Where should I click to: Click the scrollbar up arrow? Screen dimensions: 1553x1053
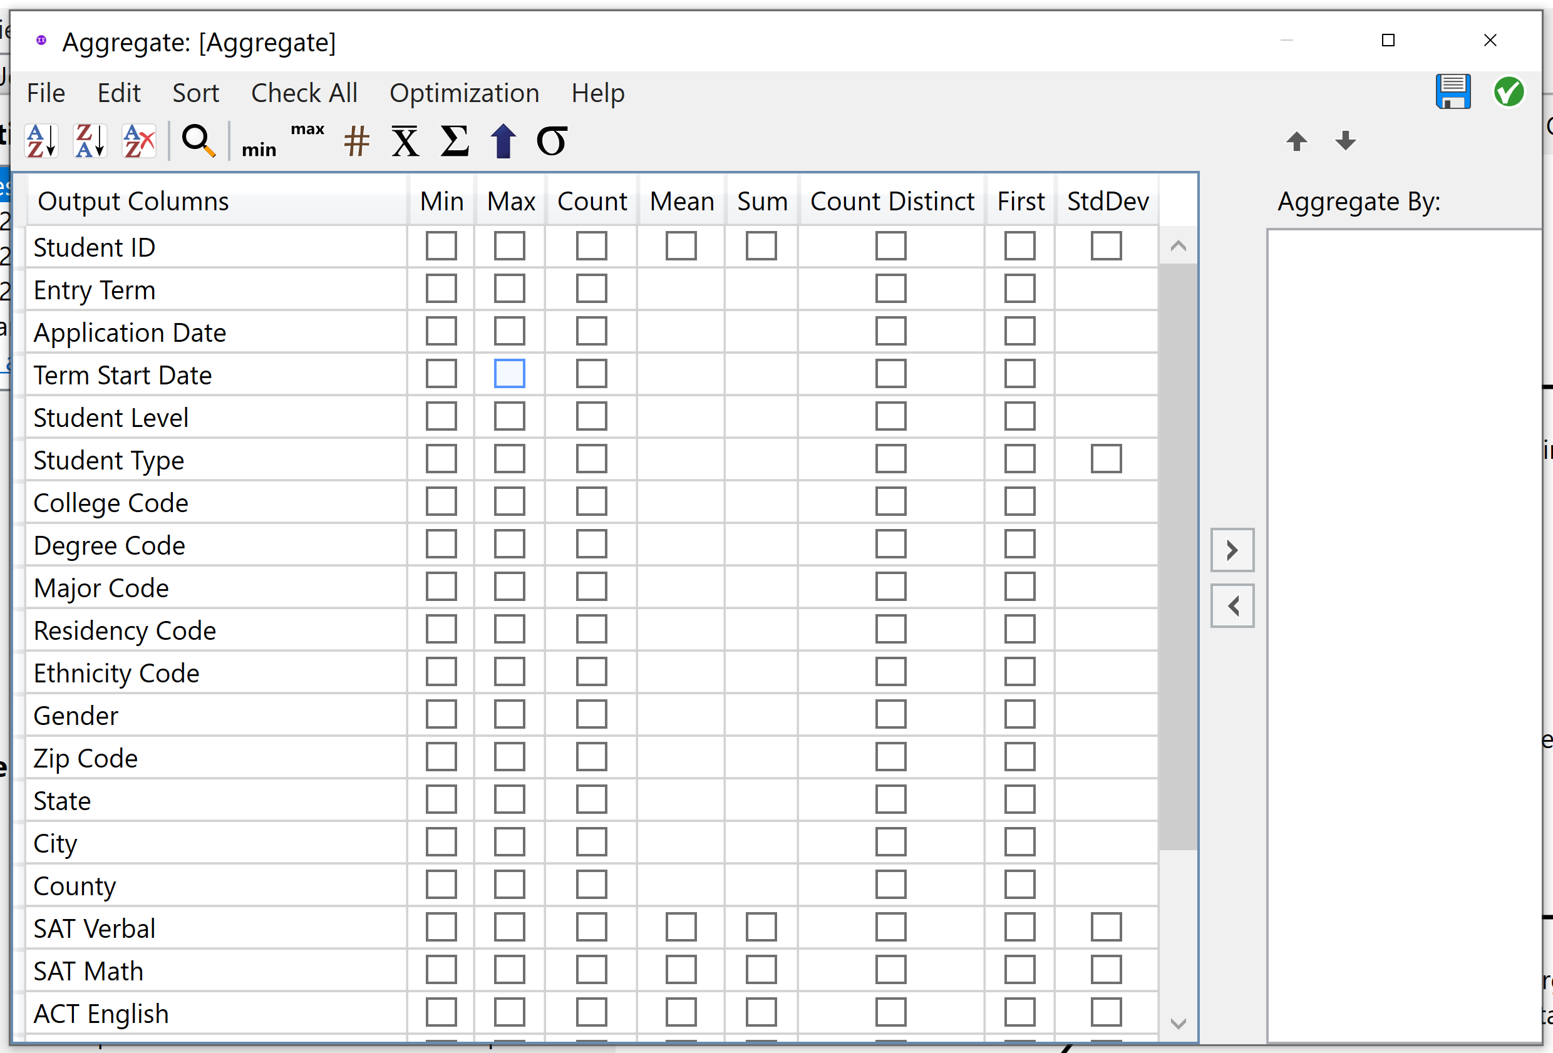[1178, 246]
